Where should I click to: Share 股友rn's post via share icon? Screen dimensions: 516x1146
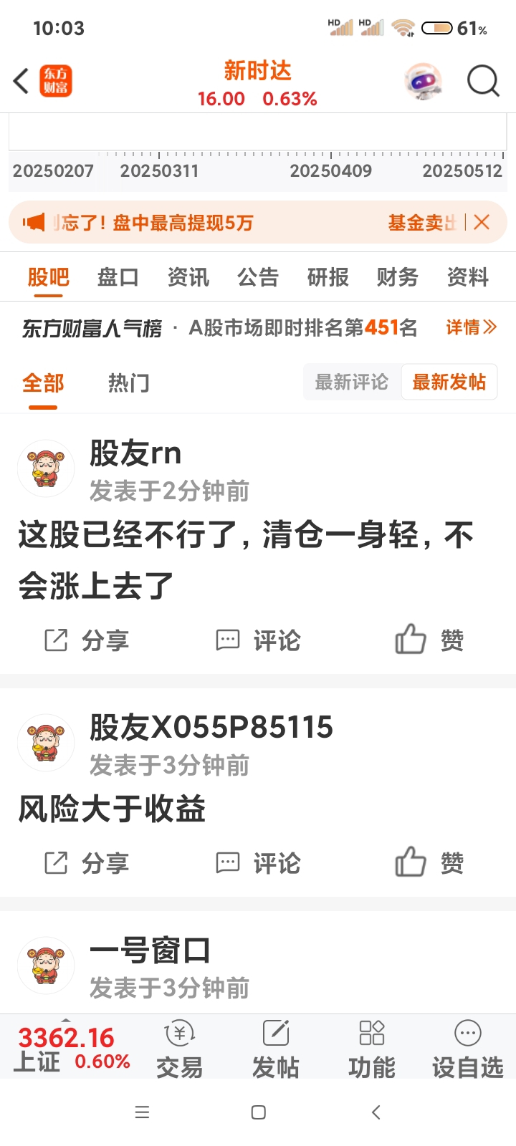(x=56, y=640)
